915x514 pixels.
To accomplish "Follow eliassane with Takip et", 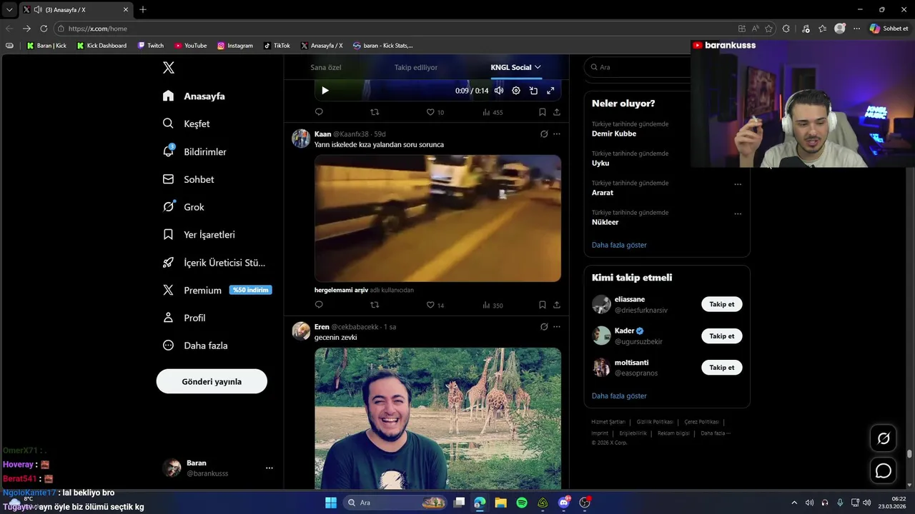I will 721,304.
